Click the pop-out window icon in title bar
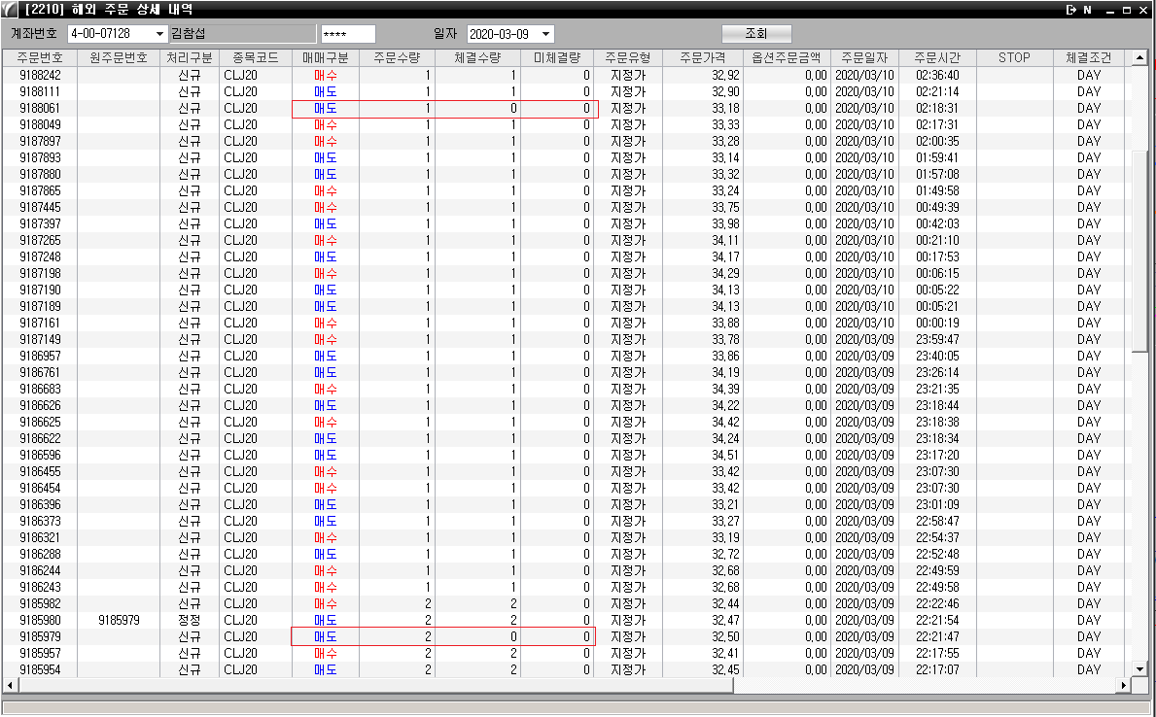This screenshot has height=717, width=1156. [1070, 10]
